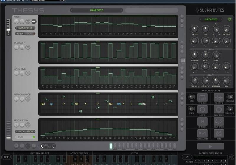Click the Pitch section arrow icon
This screenshot has height=165, width=236.
[34, 21]
